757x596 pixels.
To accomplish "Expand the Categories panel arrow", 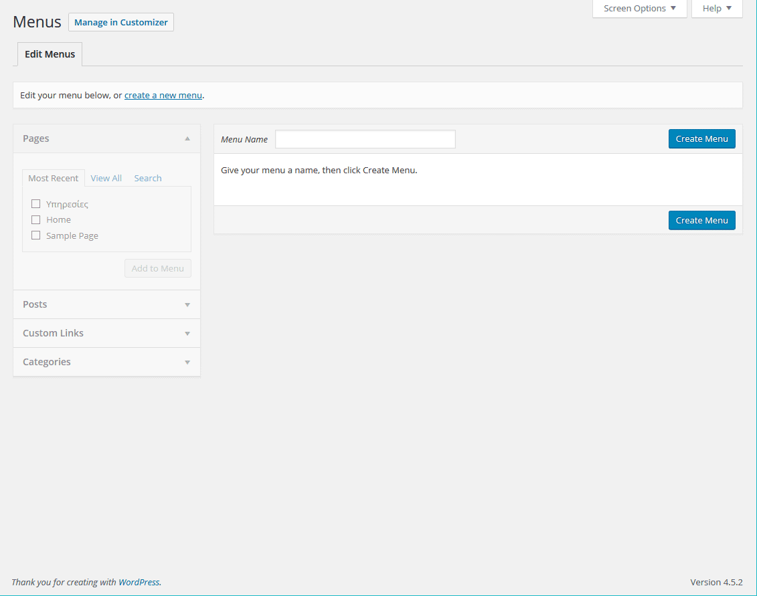I will click(x=187, y=363).
